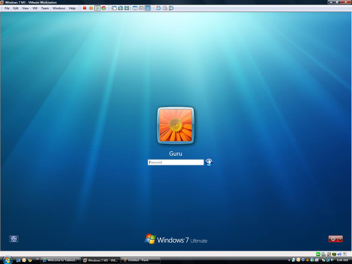Open the Ease of Access button
This screenshot has height=264, width=352.
tap(14, 239)
